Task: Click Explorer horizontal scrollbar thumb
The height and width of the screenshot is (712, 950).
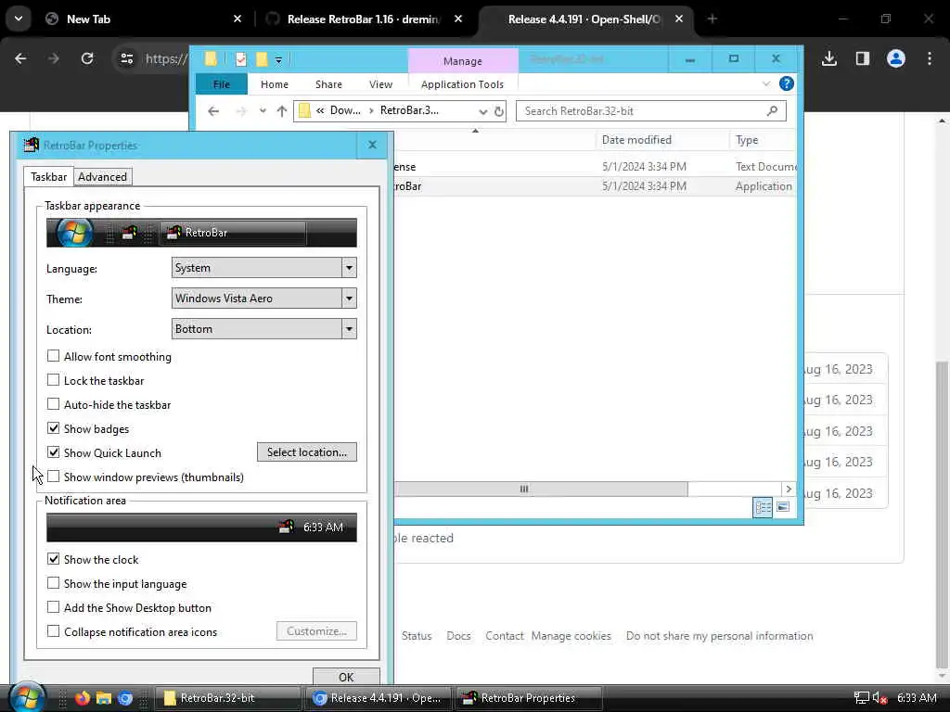Action: click(541, 489)
